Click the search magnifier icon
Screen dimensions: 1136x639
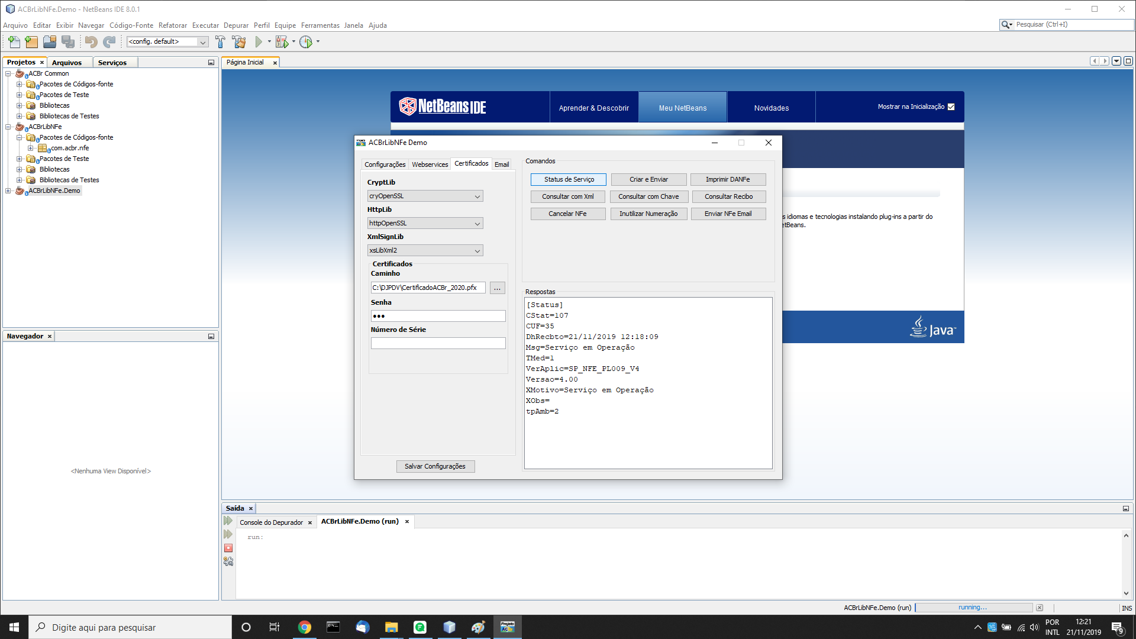point(1006,25)
